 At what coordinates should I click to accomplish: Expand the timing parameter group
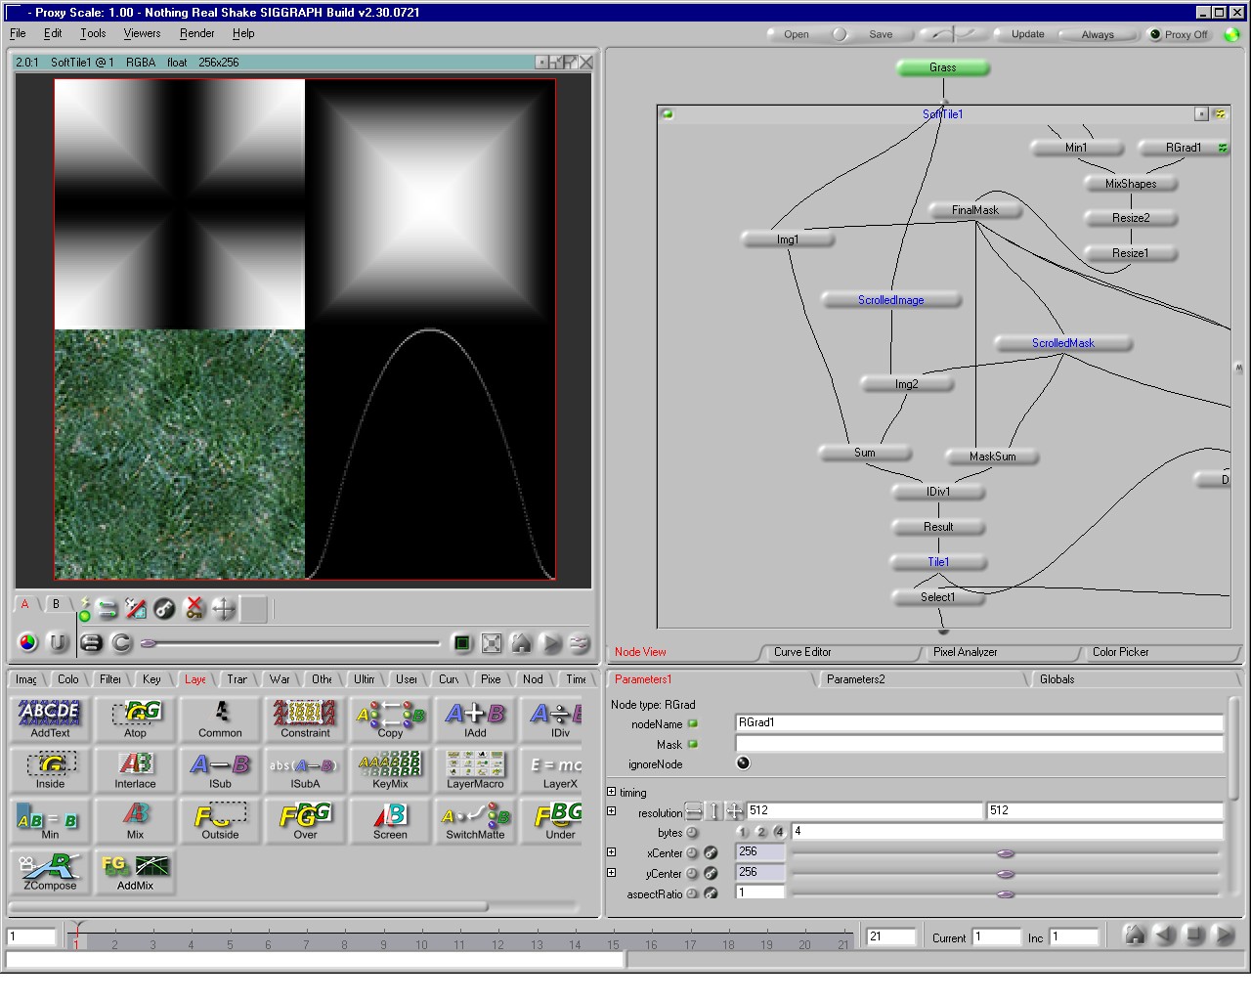pos(612,792)
